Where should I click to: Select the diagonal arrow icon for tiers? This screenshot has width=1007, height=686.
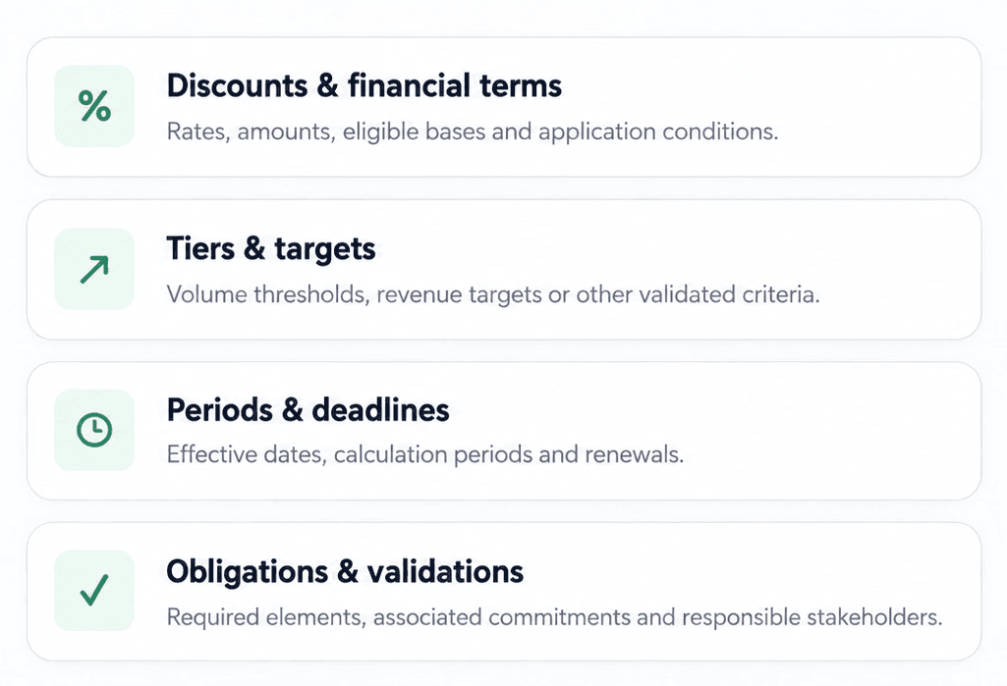click(94, 269)
